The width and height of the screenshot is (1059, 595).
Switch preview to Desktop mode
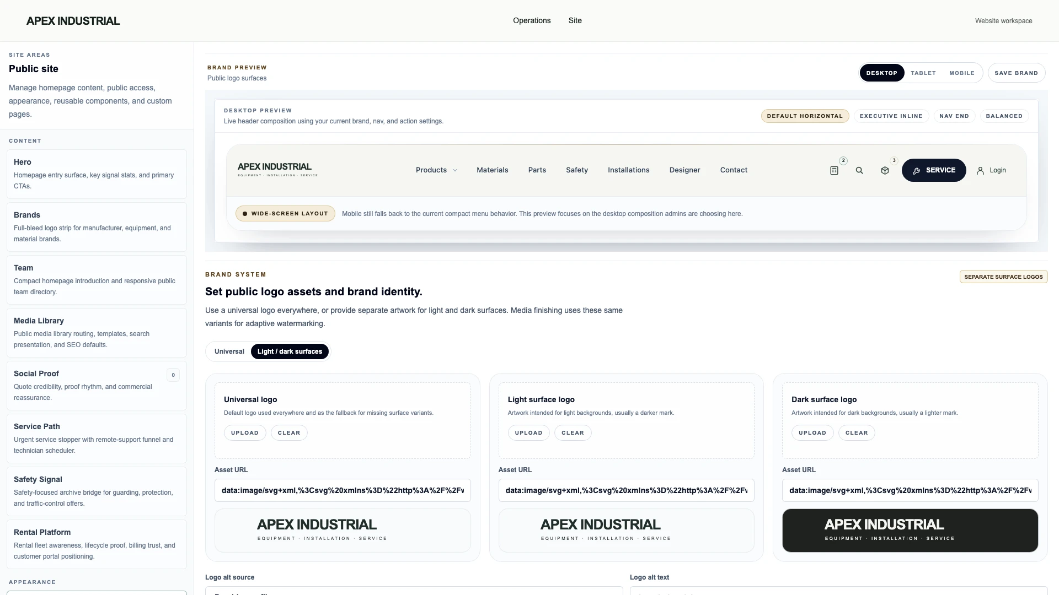[x=881, y=73]
